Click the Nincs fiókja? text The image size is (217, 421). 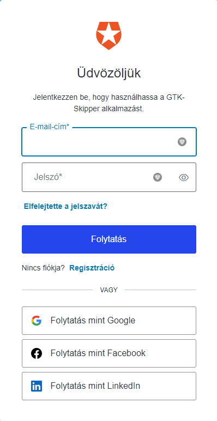click(x=43, y=268)
